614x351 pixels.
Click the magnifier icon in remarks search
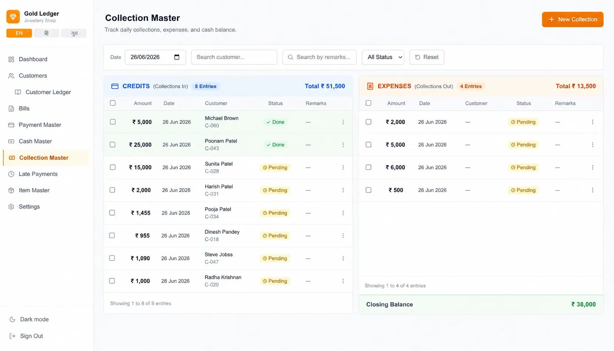(291, 57)
